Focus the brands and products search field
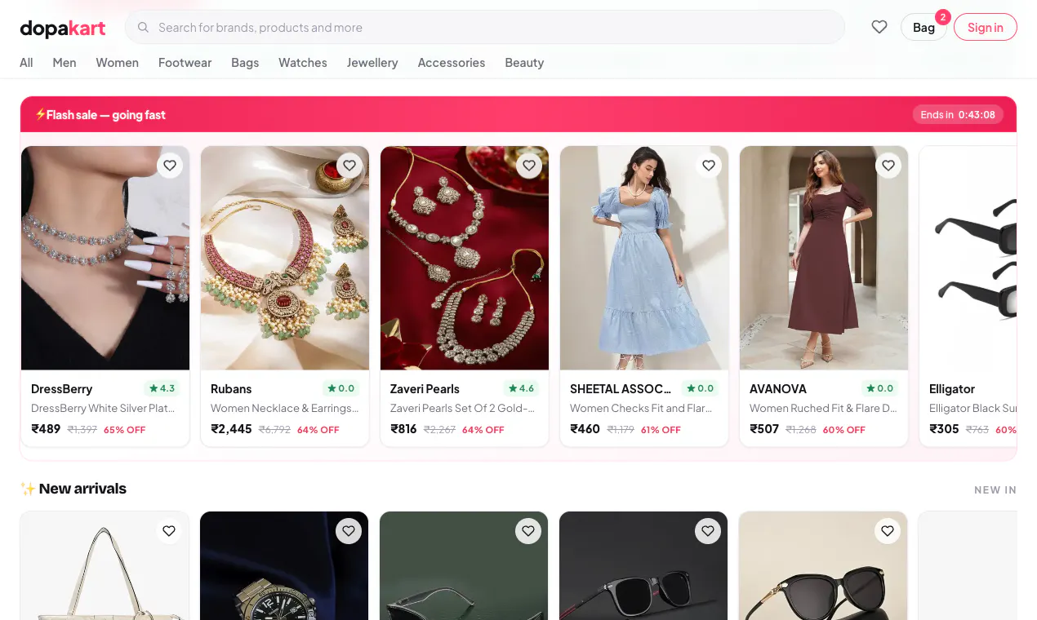Viewport: 1037px width, 620px height. click(x=484, y=27)
